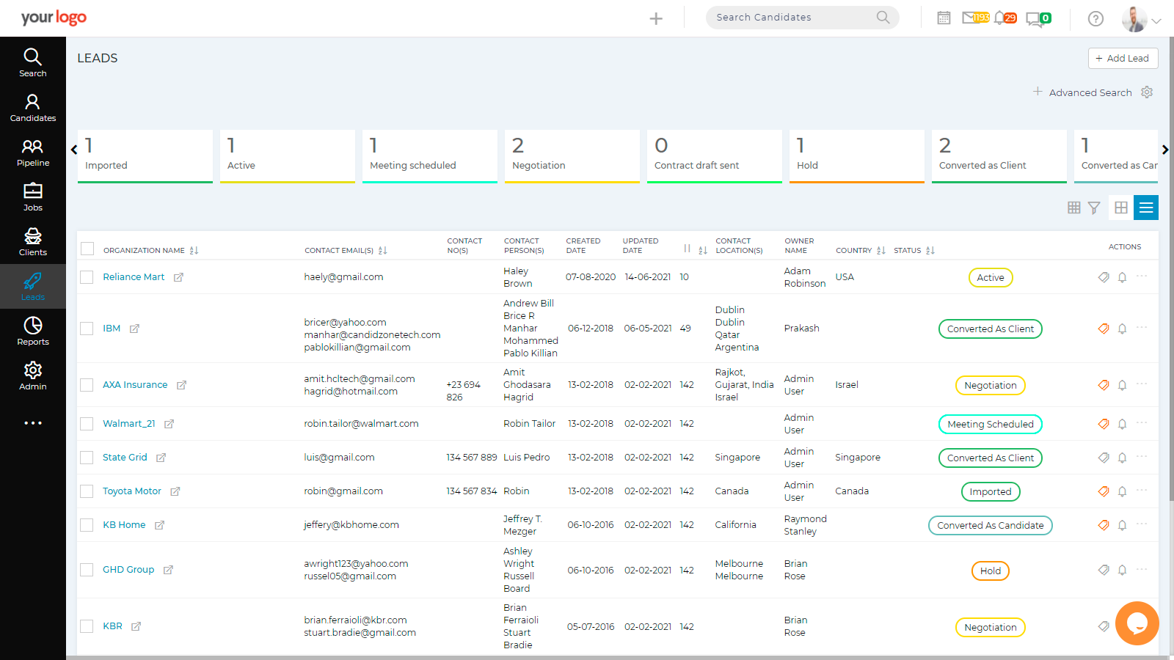Check the IBM row checkbox
1174x660 pixels.
[87, 329]
